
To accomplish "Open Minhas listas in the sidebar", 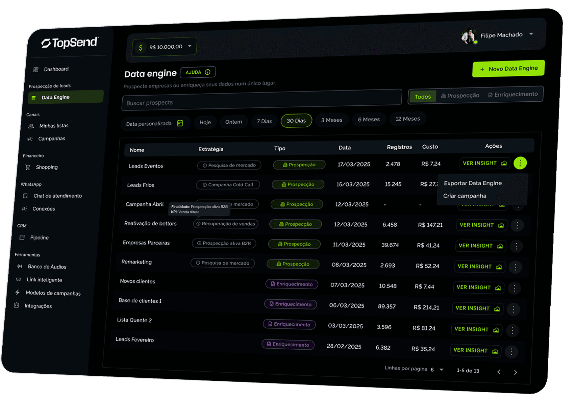I will 49,126.
